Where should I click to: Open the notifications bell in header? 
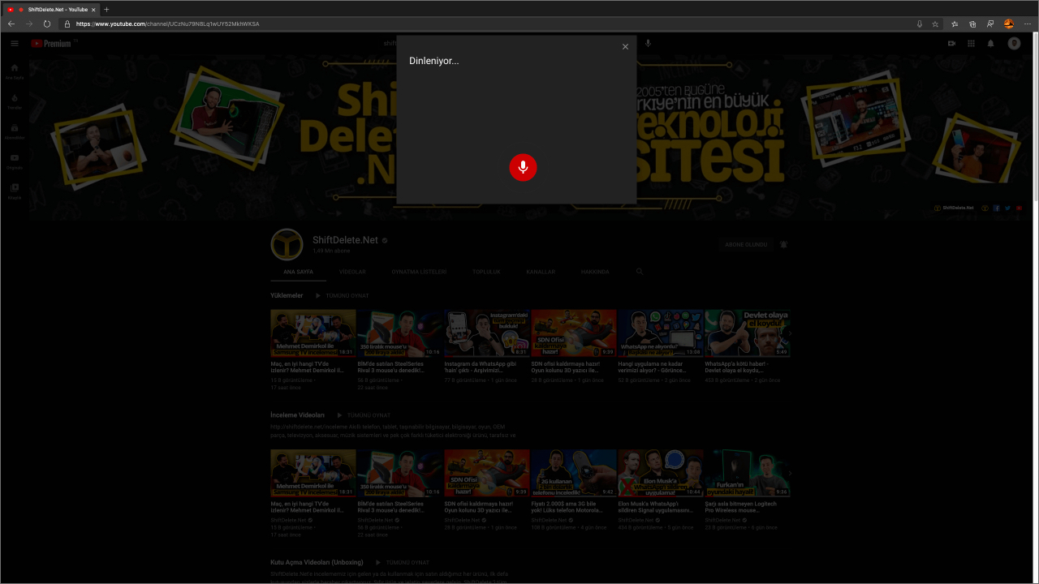(x=990, y=44)
